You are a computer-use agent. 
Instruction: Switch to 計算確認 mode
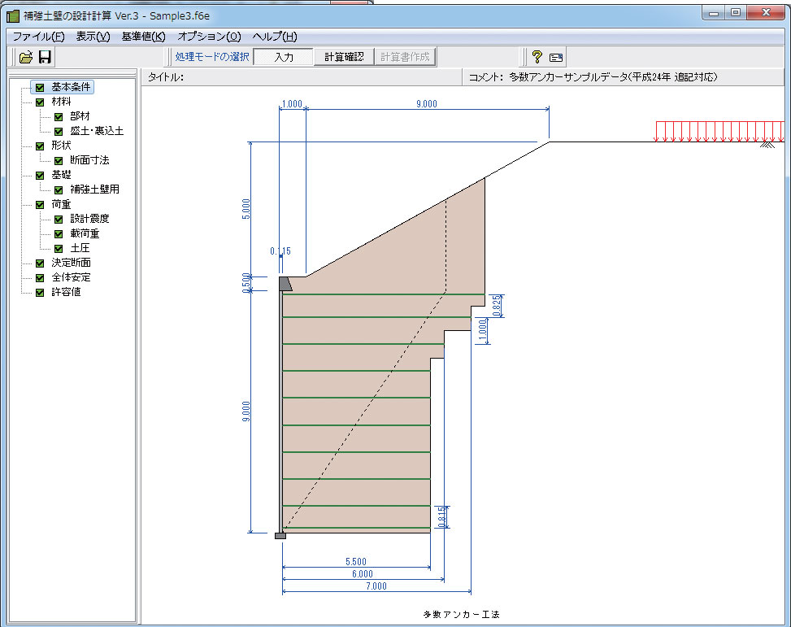(x=344, y=57)
